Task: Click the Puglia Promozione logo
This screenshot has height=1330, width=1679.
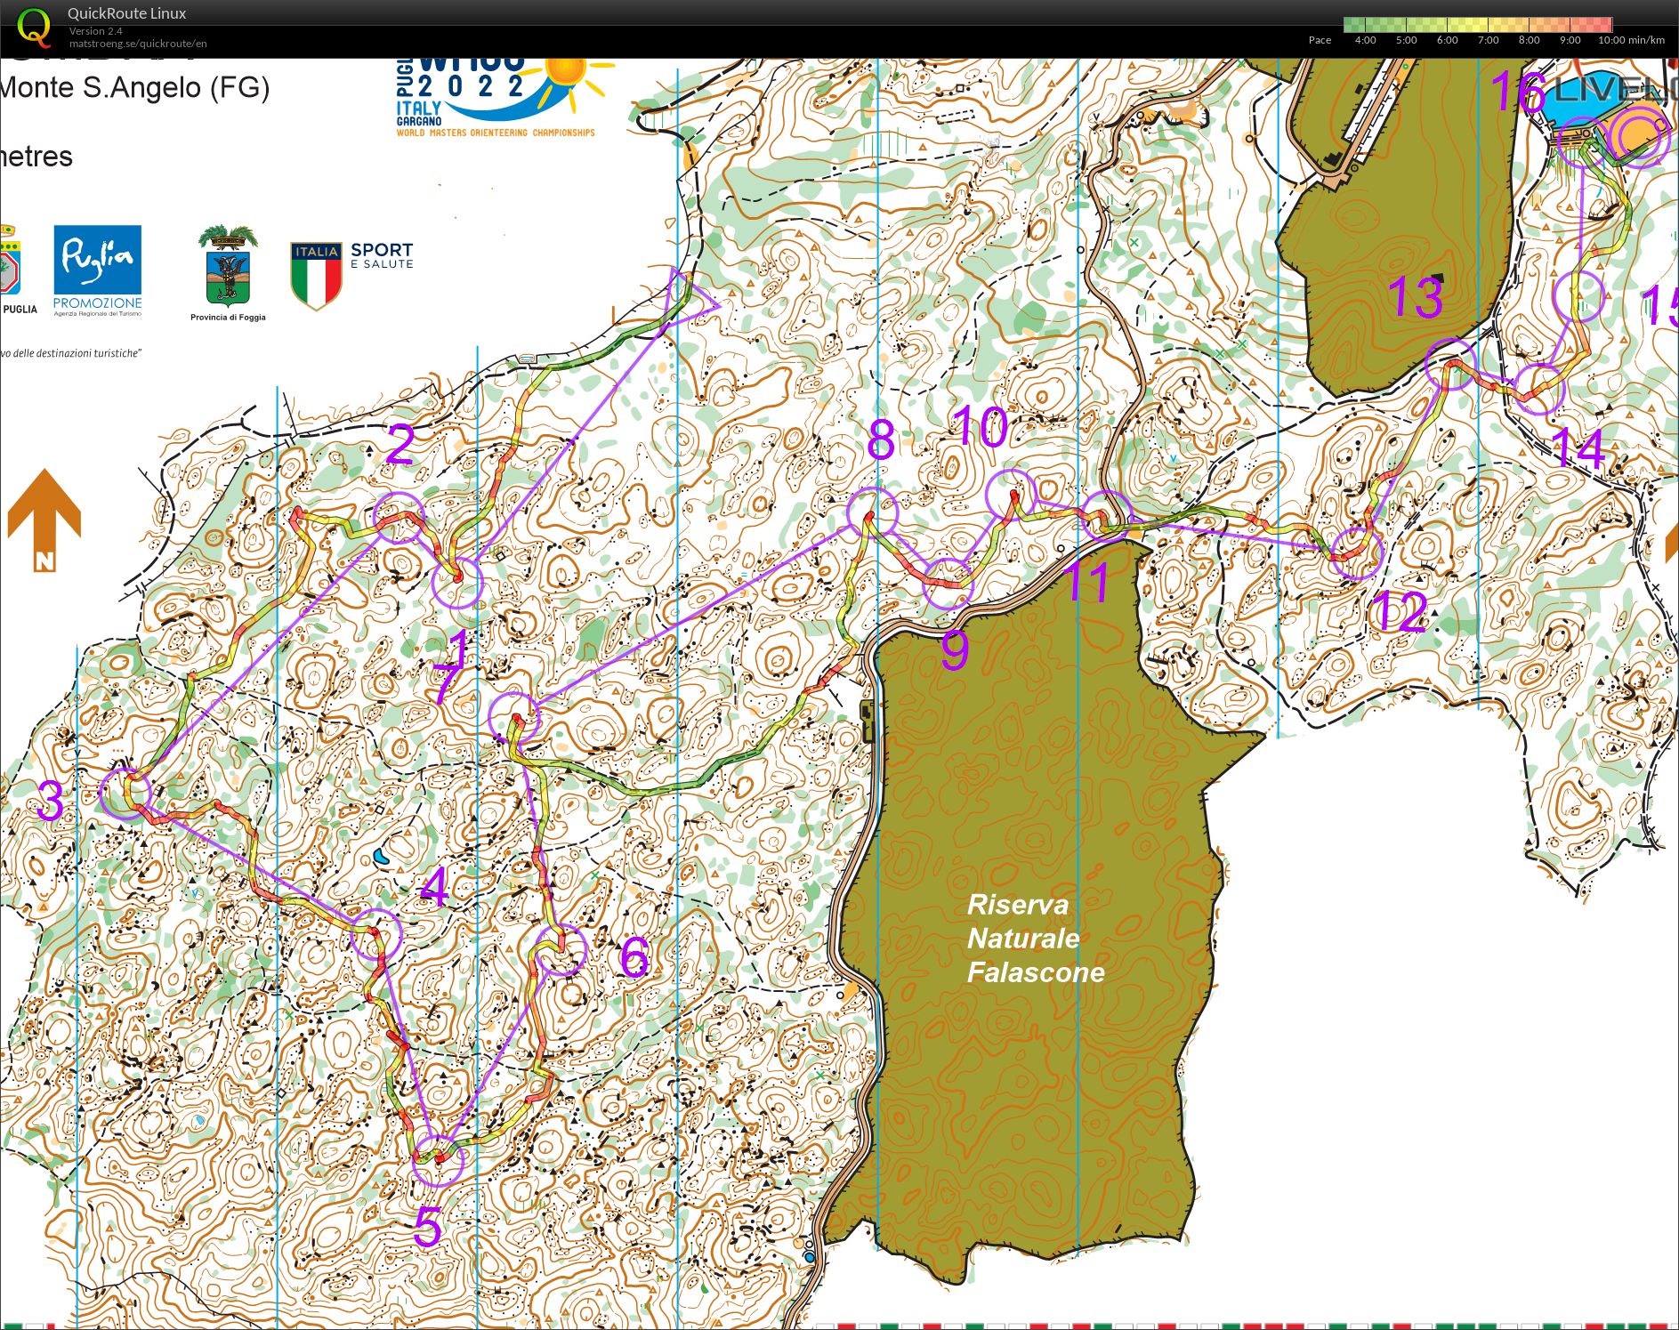Action: (97, 271)
